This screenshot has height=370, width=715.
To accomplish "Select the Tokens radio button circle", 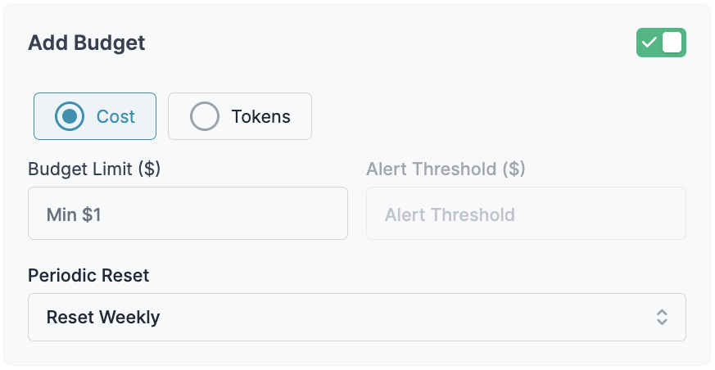I will pyautogui.click(x=204, y=116).
